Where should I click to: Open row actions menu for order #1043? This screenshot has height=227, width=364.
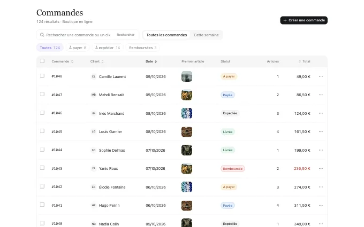point(321,168)
